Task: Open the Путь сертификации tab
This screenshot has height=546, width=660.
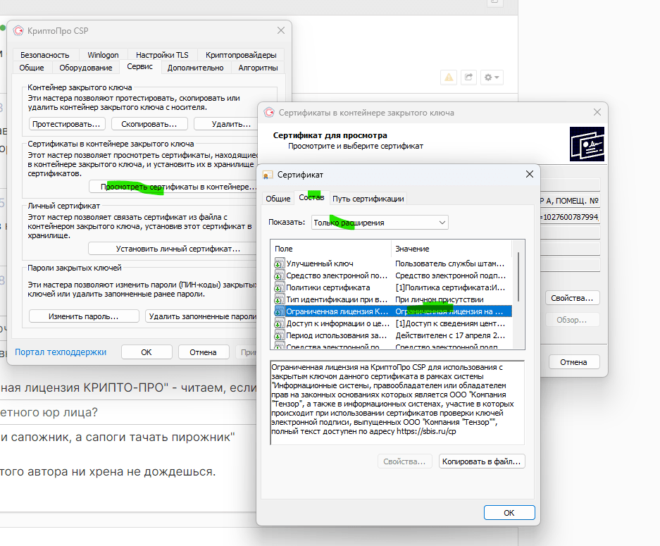Action: point(368,199)
